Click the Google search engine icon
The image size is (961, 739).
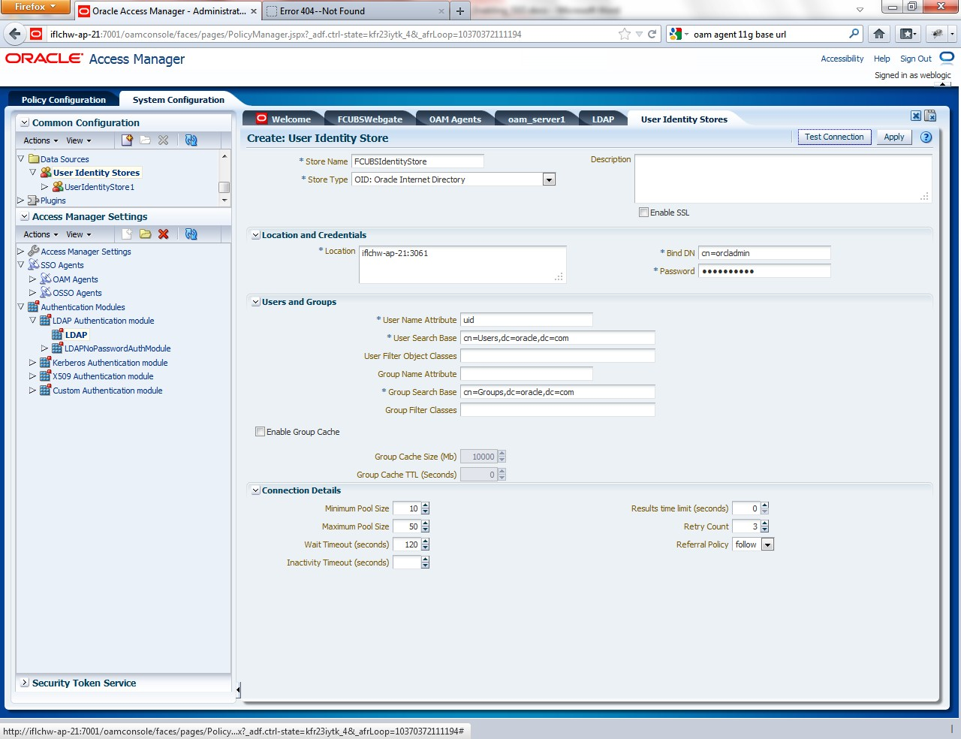[x=675, y=34]
